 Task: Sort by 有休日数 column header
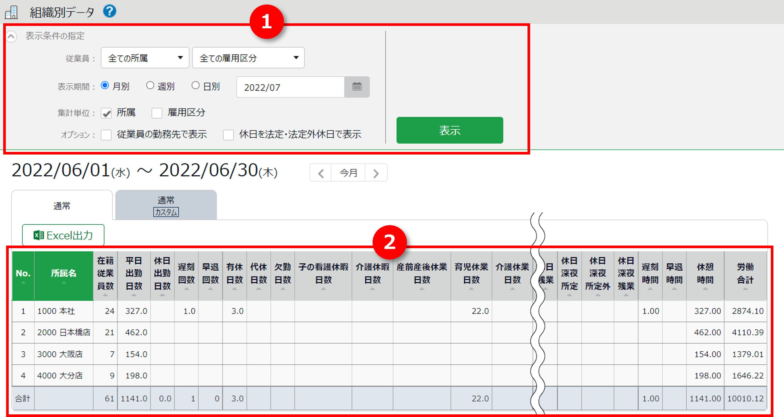(234, 276)
